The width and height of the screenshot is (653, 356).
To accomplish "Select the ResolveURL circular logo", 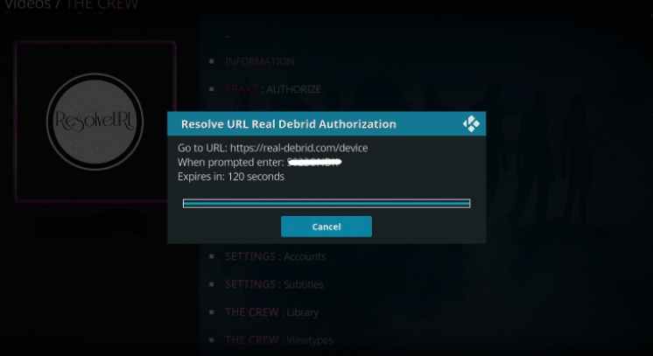I will point(95,122).
